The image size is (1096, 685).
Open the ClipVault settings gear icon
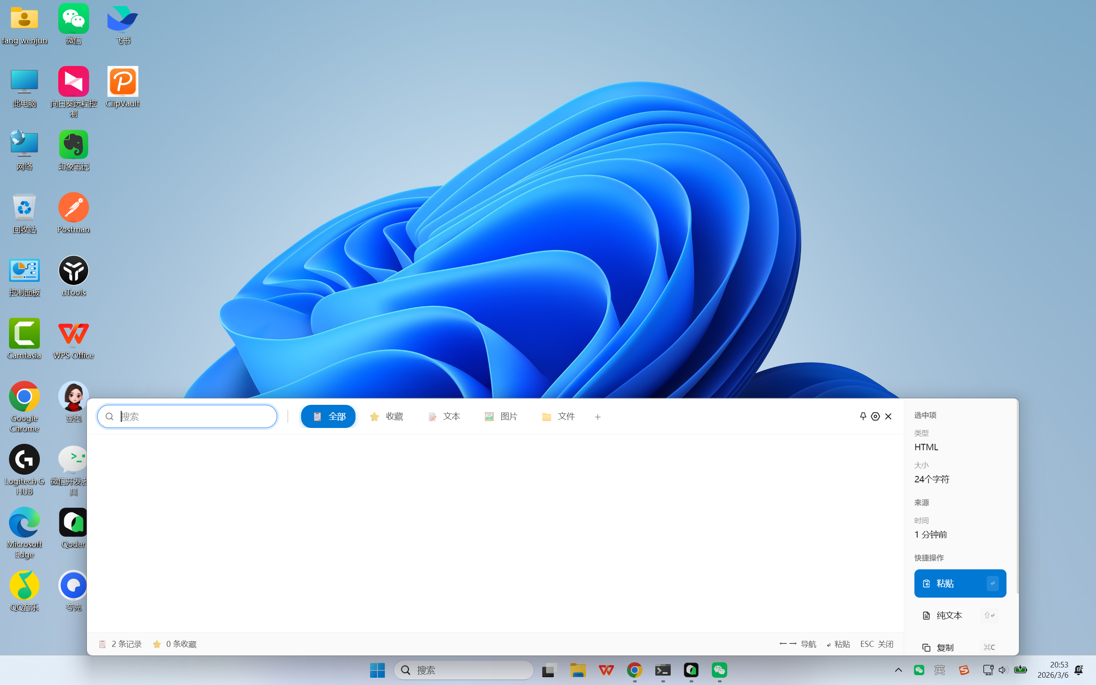[x=875, y=416]
